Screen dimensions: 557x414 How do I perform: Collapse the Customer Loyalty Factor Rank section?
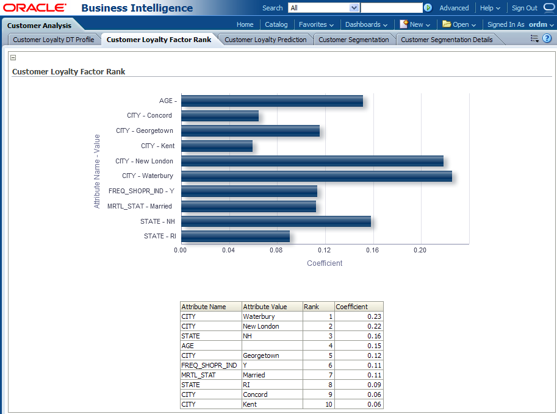pos(13,58)
